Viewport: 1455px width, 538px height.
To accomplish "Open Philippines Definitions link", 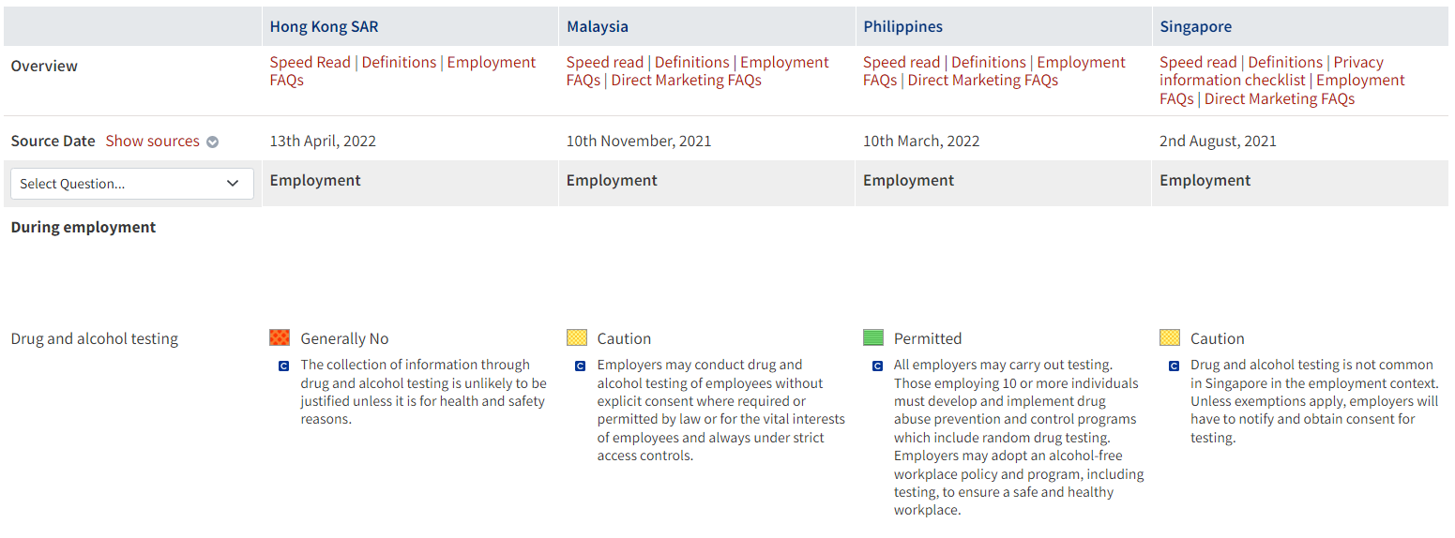I will click(989, 63).
